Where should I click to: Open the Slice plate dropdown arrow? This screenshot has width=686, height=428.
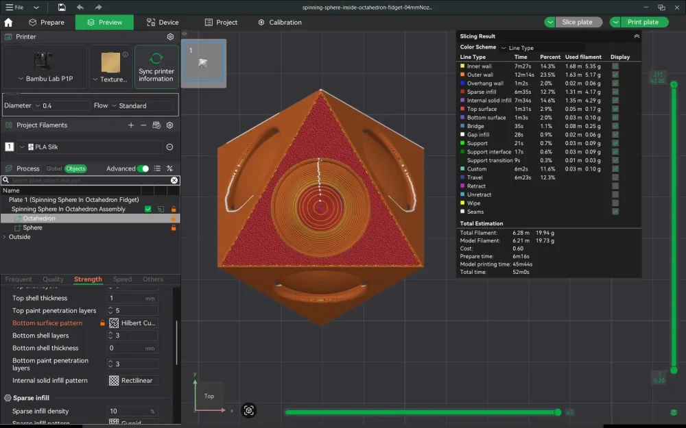[549, 22]
